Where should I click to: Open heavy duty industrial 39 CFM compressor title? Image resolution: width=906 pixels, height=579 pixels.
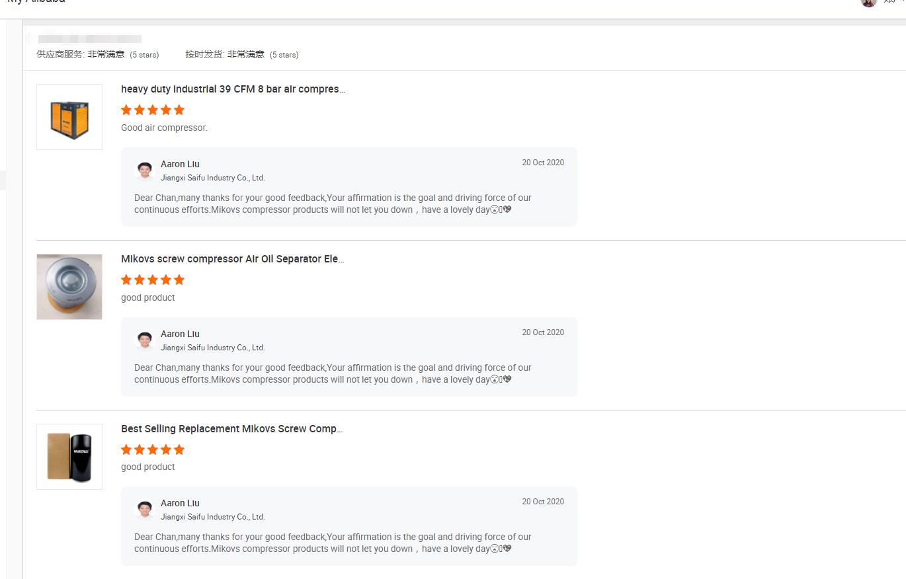click(x=233, y=89)
